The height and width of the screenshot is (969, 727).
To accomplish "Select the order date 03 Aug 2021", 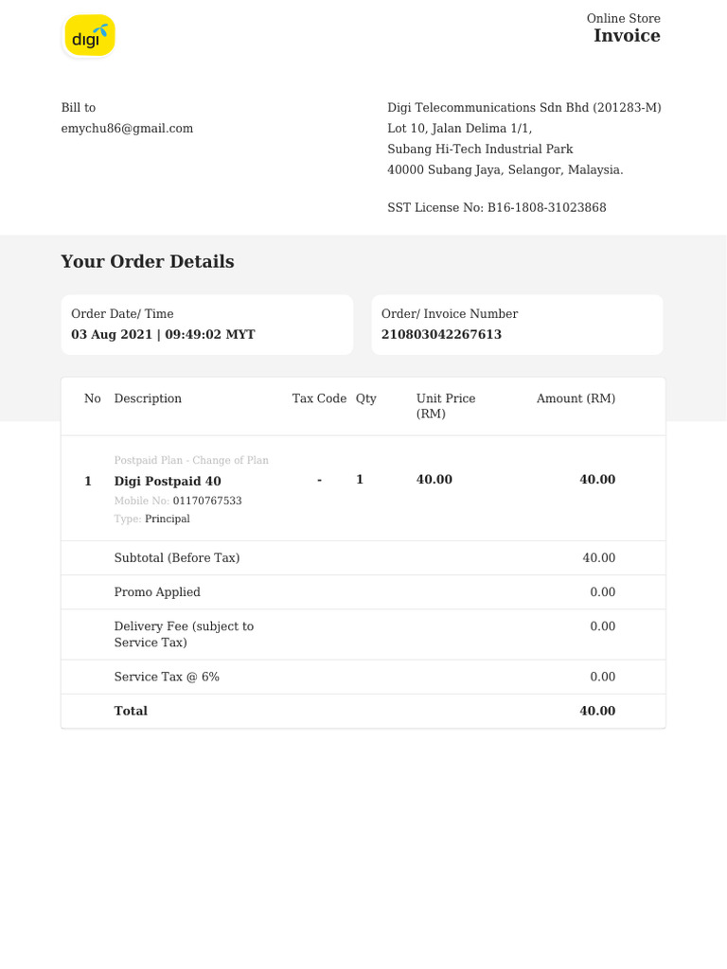I will pyautogui.click(x=112, y=335).
